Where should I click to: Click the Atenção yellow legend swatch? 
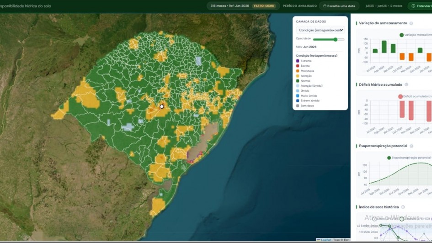click(298, 76)
